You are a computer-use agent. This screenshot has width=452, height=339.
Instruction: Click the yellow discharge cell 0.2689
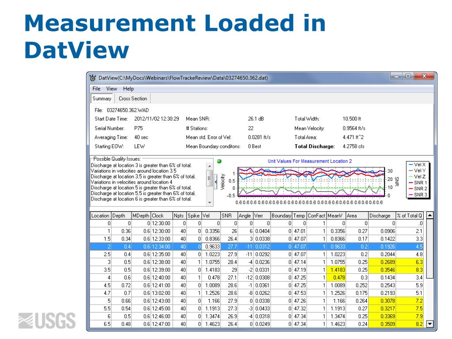382,262
